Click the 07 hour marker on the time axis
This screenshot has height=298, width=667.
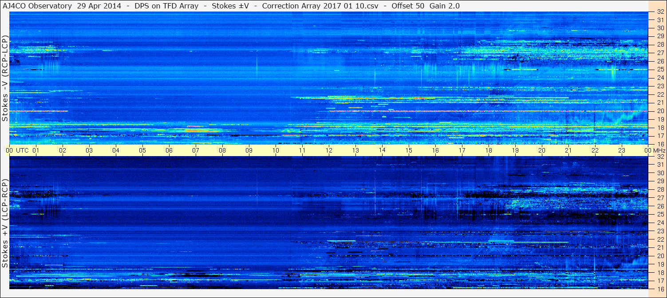point(196,150)
